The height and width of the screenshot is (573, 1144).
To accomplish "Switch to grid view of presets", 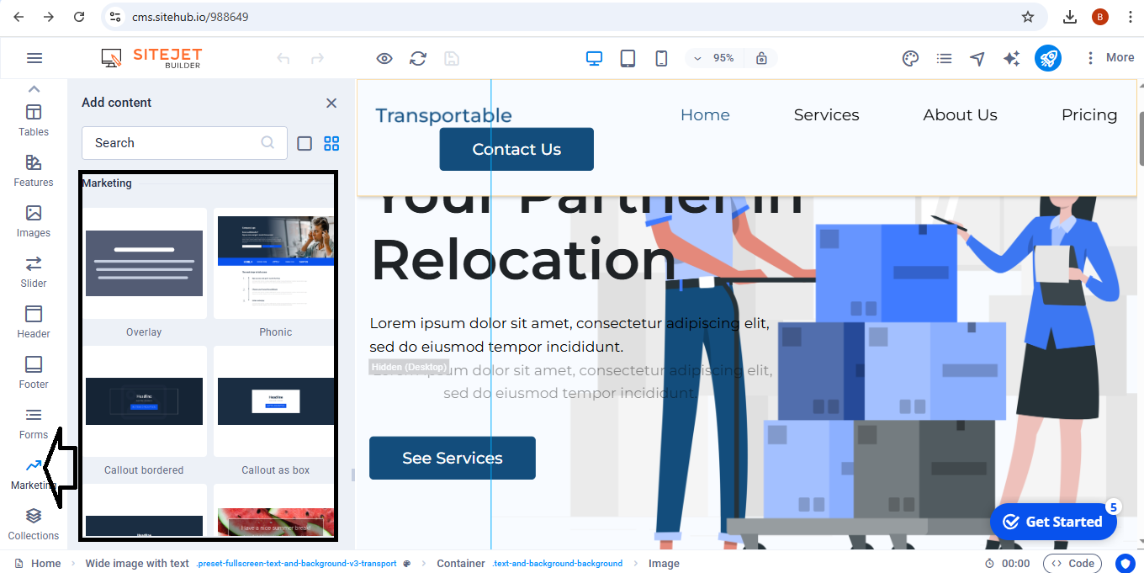I will coord(331,143).
